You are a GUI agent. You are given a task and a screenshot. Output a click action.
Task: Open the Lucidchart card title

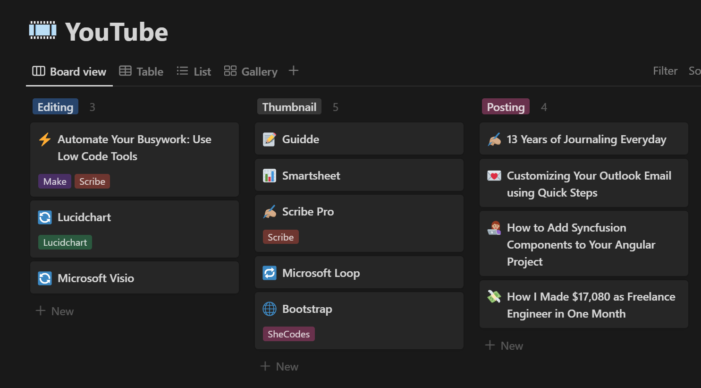84,217
